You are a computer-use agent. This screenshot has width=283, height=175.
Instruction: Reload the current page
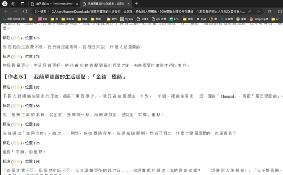point(25,11)
